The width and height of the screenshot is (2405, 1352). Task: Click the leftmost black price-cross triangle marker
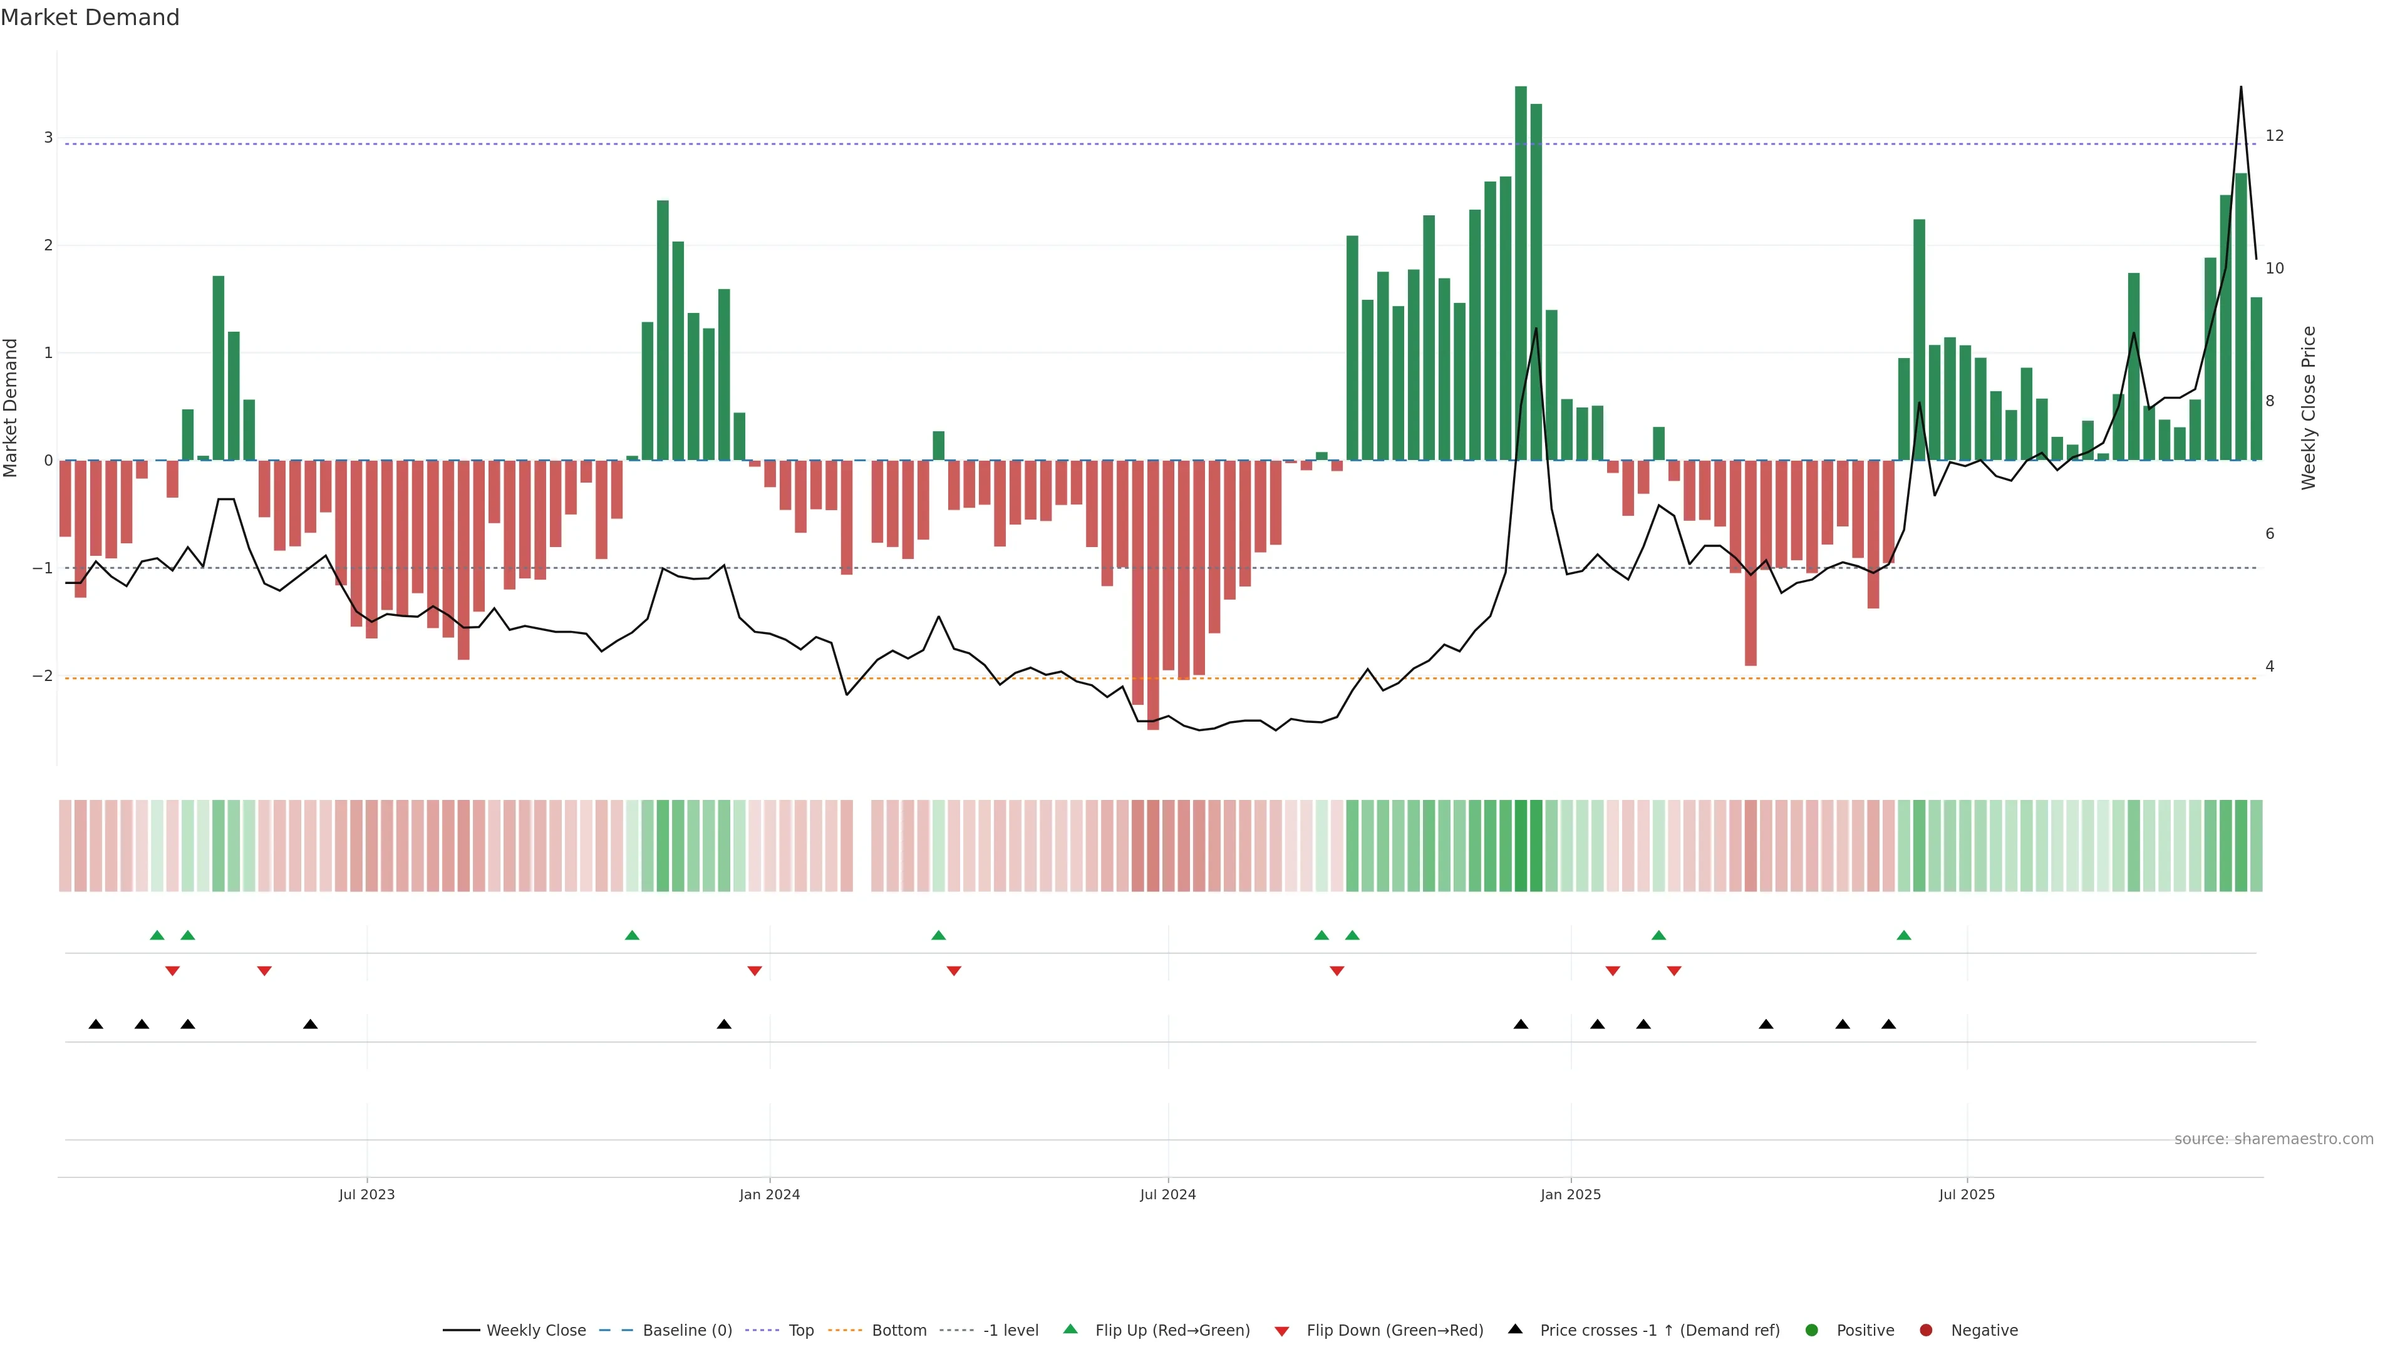(95, 1025)
